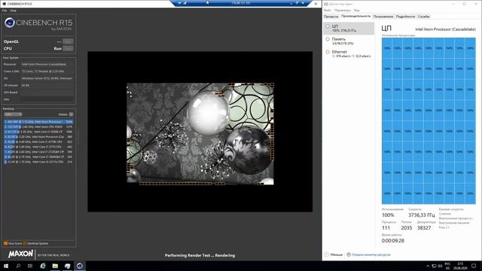Select the Память resource in sidebar

(x=349, y=41)
